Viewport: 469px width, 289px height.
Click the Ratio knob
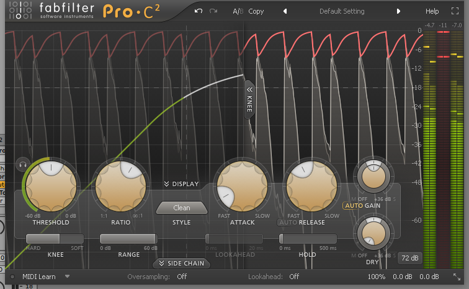120,186
